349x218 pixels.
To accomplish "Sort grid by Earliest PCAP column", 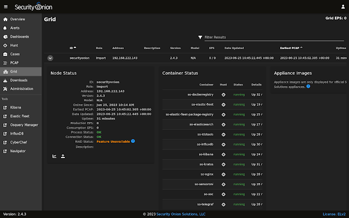I will pyautogui.click(x=291, y=48).
